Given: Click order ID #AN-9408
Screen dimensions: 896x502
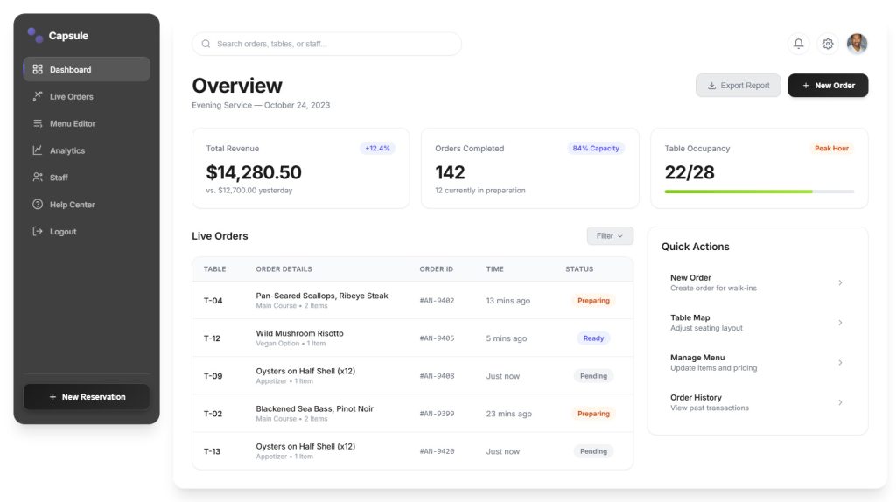Looking at the screenshot, I should [437, 376].
